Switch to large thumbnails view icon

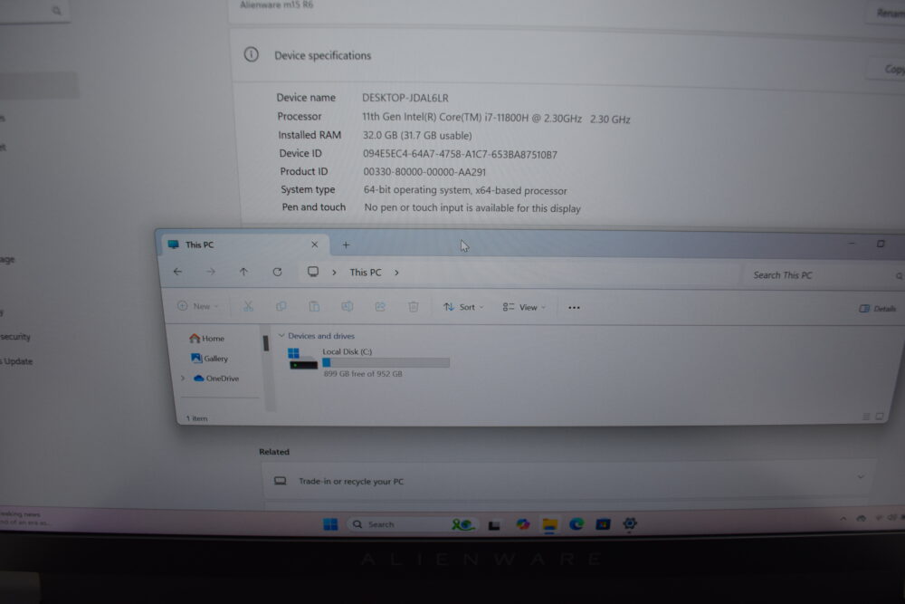880,417
